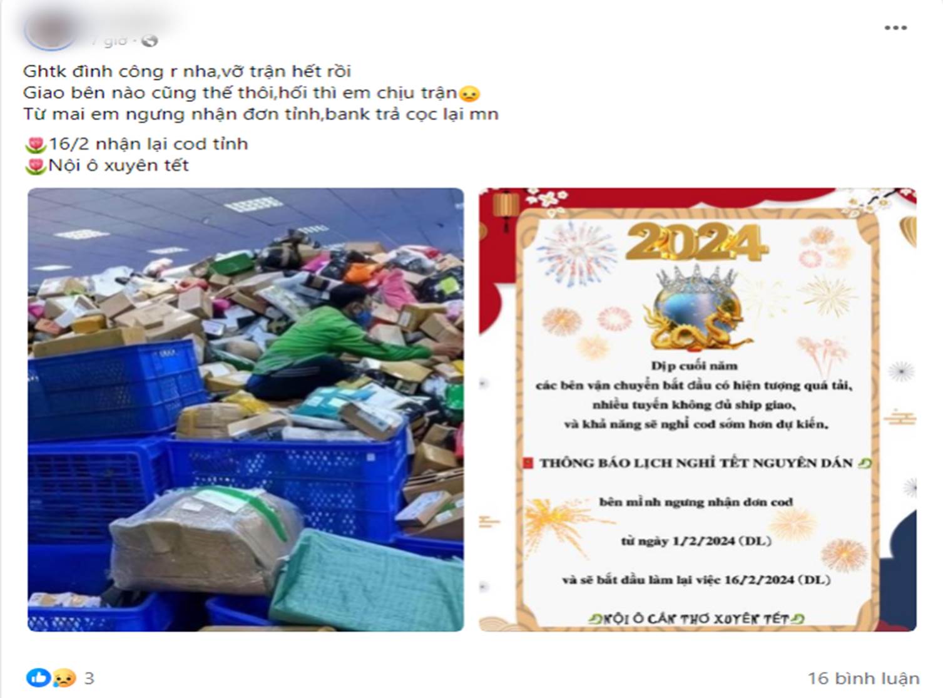
Task: Click 'THÔNG BÁO LỊCH NGHỈ TẾT NGUYÊN ĐÁN' heading
Action: click(696, 463)
